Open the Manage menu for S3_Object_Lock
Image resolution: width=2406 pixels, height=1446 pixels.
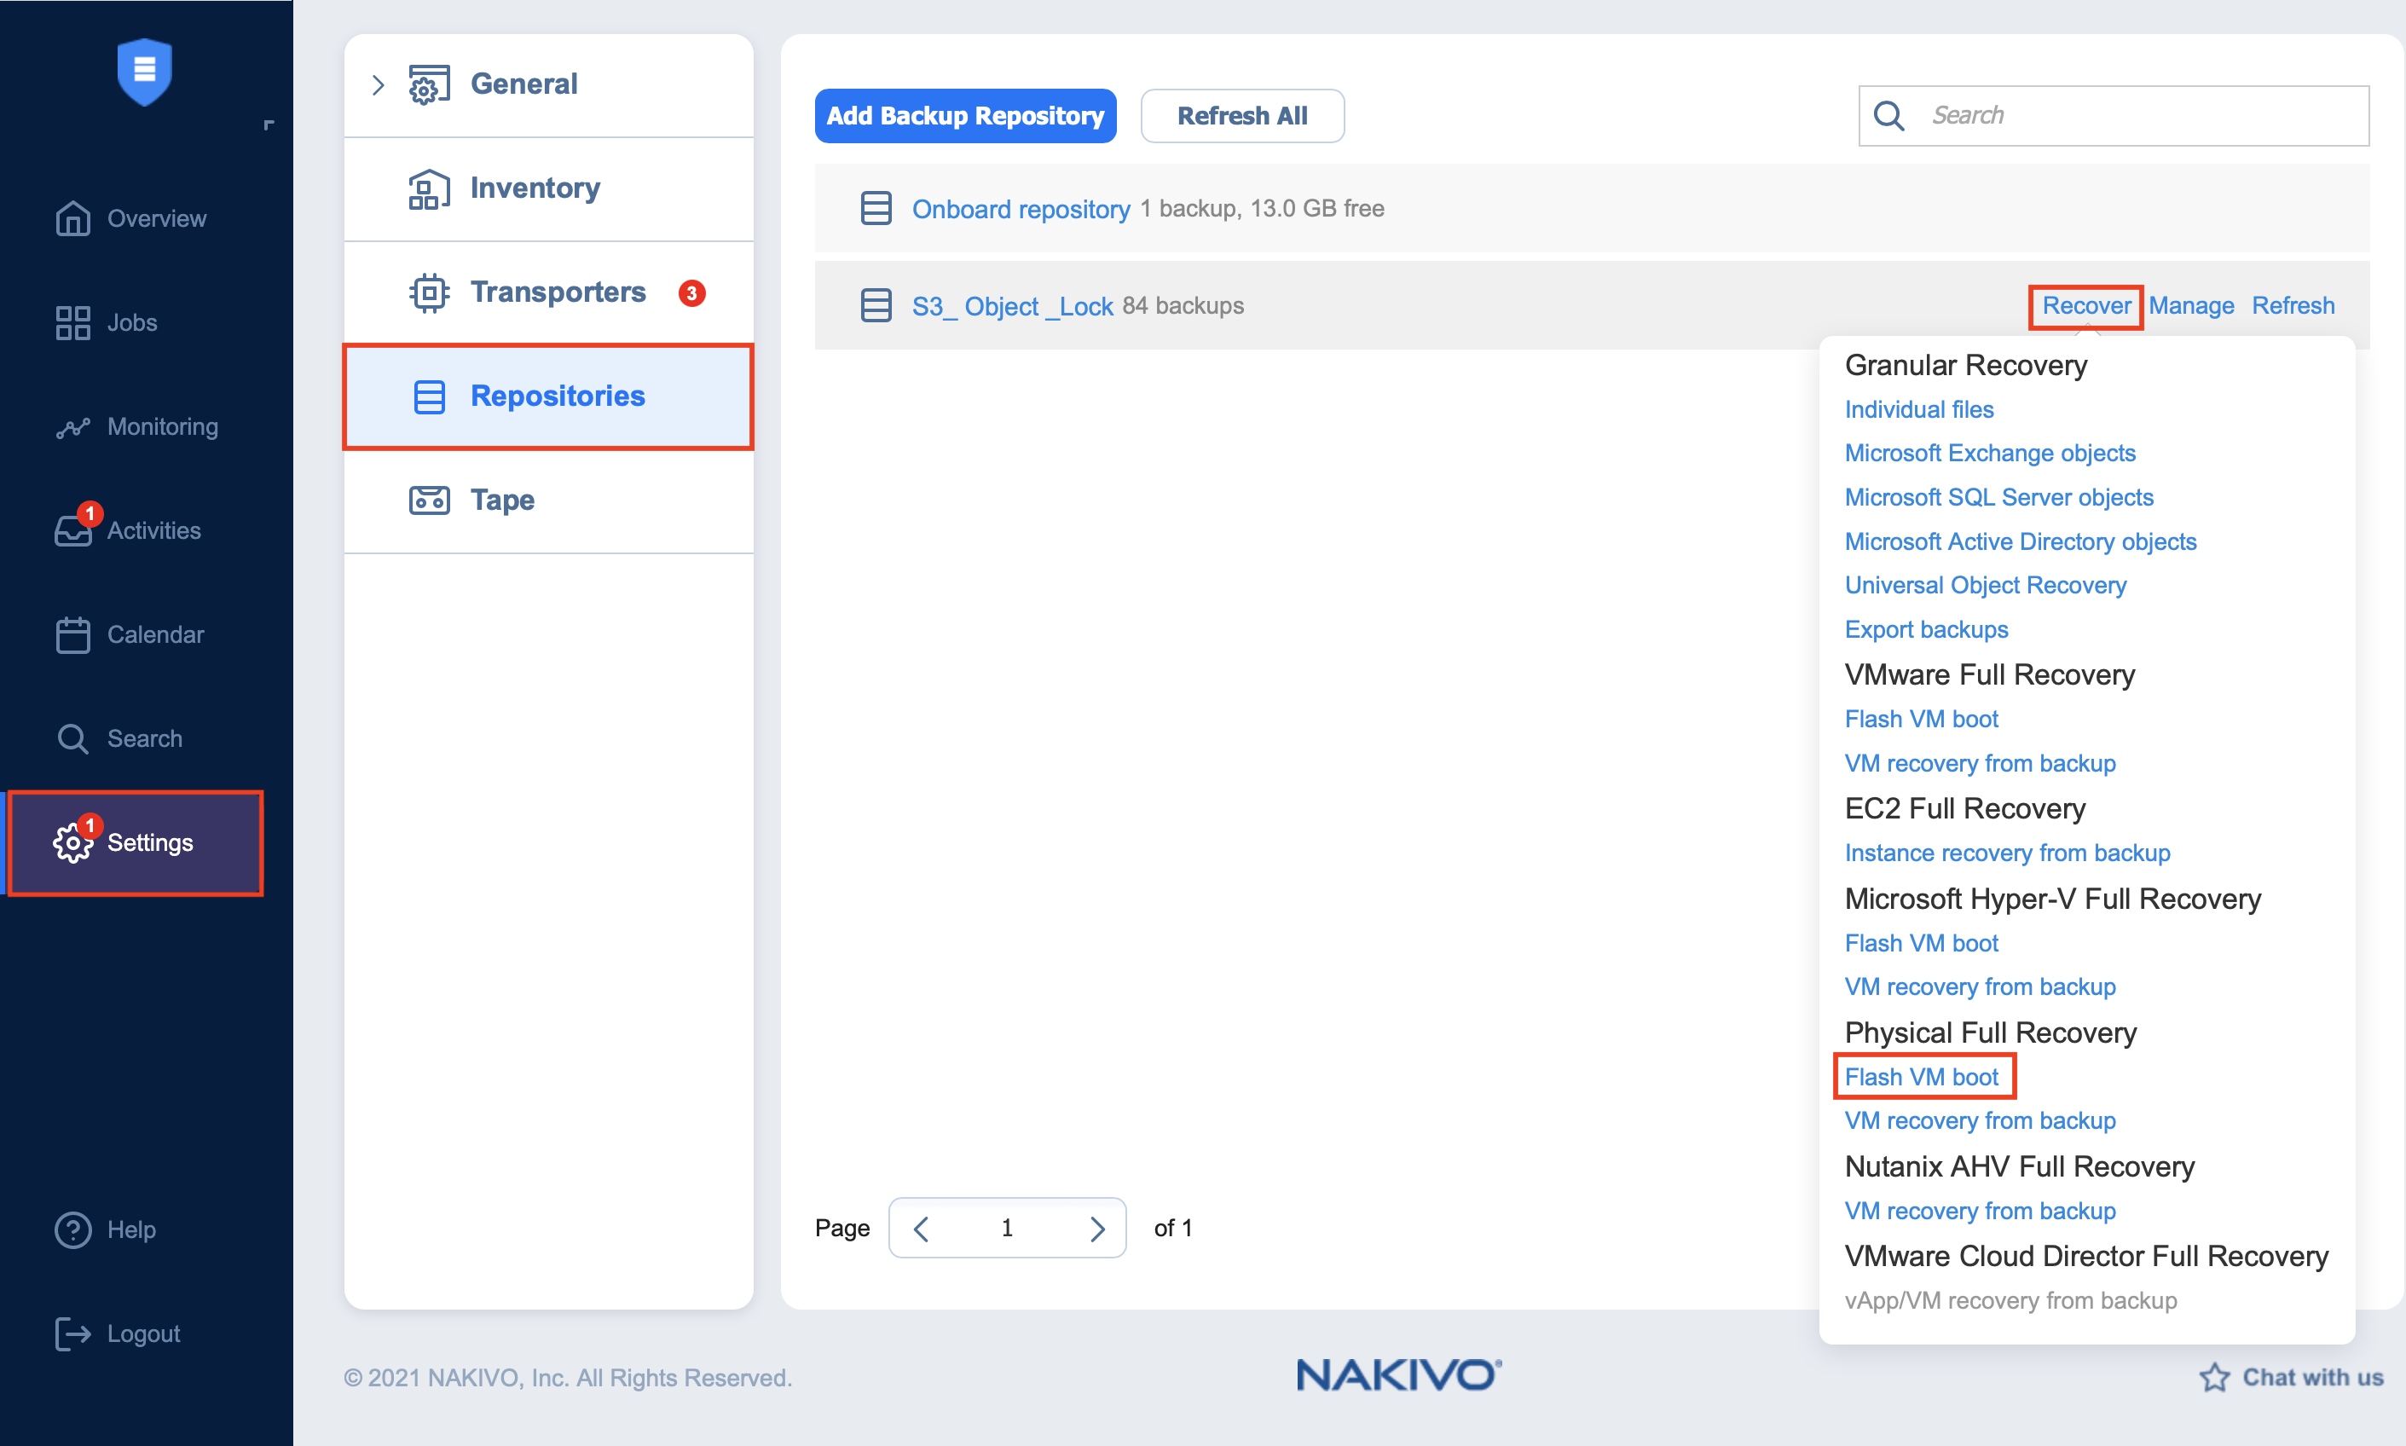[2191, 306]
